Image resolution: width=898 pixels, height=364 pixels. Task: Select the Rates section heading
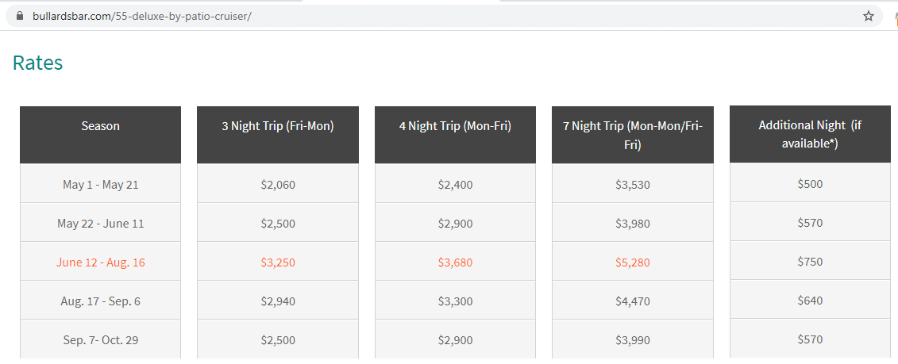click(37, 63)
